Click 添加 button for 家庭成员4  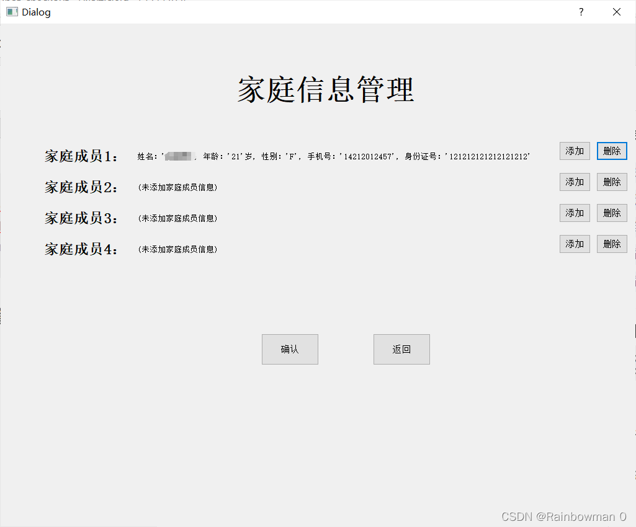tap(575, 244)
